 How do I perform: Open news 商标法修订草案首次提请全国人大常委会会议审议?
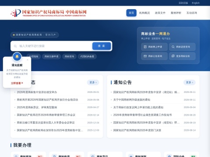(45, 123)
